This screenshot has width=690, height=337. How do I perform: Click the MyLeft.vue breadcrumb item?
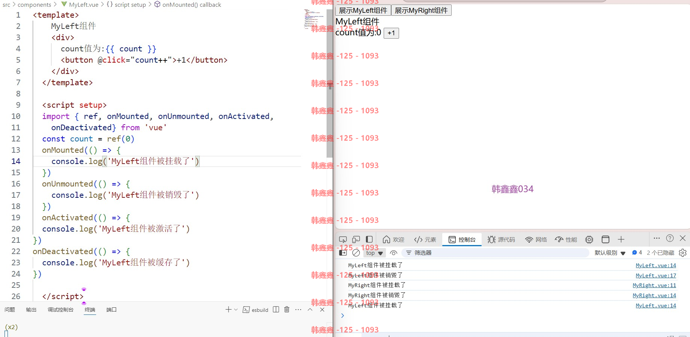click(x=80, y=5)
